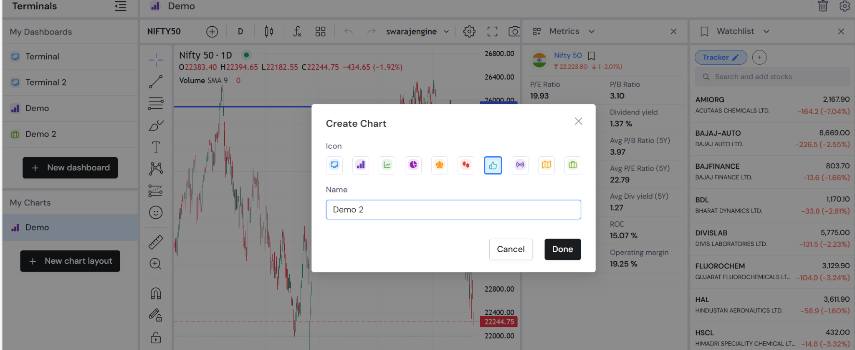
Task: Add symbol with plus circle beside NIFTY50
Action: tap(212, 32)
